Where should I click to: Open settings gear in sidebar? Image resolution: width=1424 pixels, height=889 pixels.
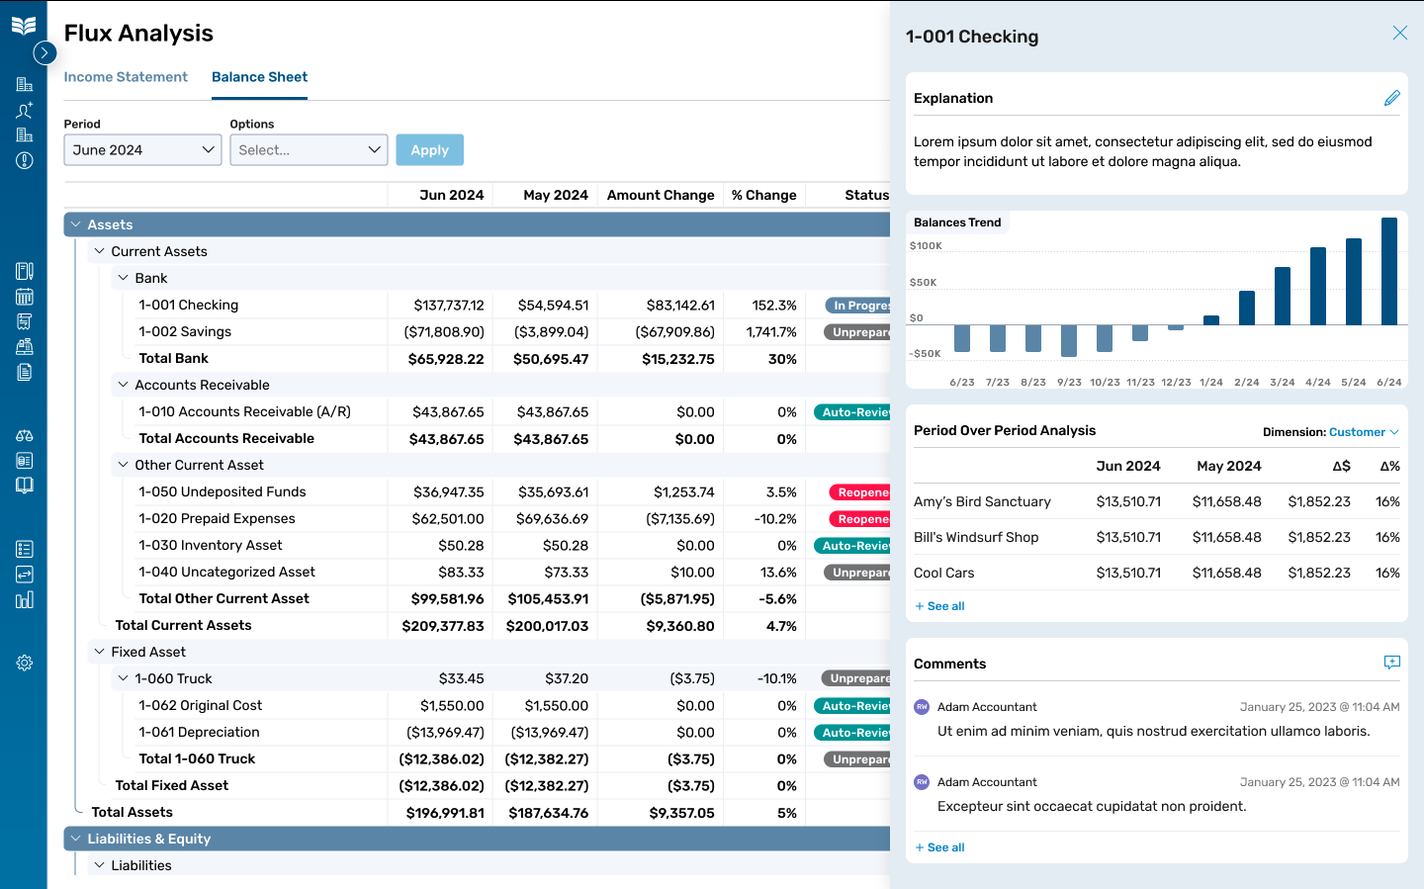point(25,663)
